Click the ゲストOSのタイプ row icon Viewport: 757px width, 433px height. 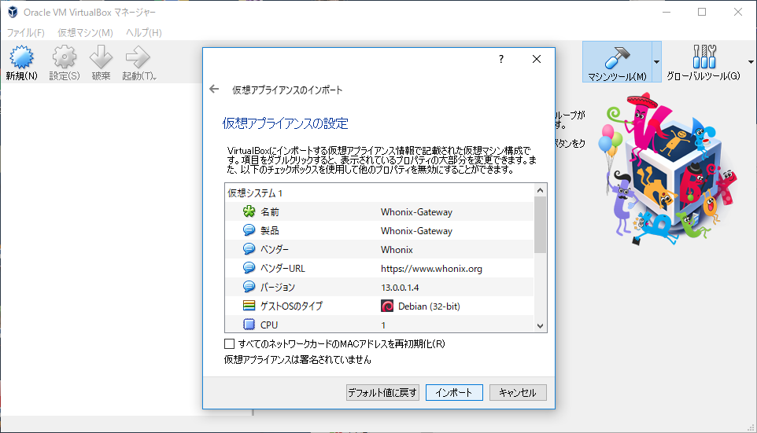pos(249,305)
